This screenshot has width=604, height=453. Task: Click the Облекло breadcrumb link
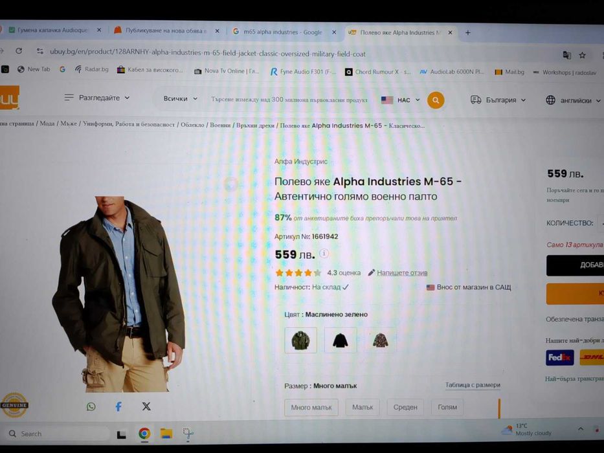[192, 124]
